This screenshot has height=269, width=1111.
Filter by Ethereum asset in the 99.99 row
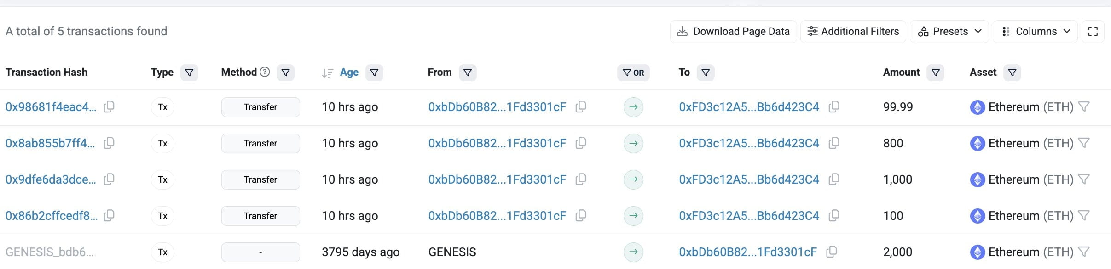[x=1084, y=107]
